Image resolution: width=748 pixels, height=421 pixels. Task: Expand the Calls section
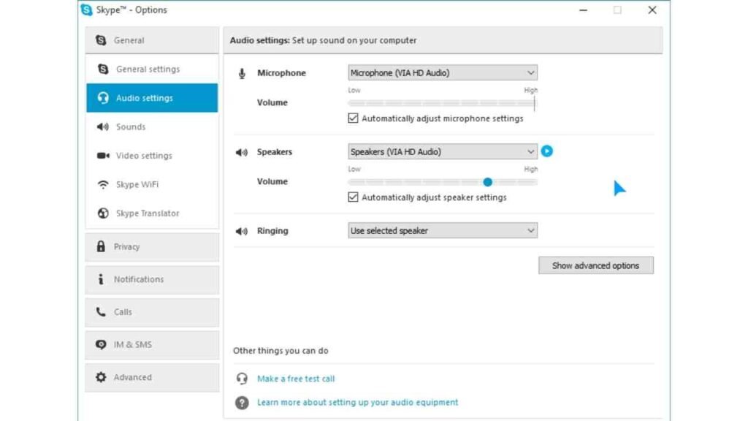[x=152, y=312]
